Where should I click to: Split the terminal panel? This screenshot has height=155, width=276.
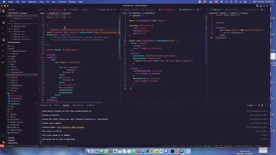(259, 105)
